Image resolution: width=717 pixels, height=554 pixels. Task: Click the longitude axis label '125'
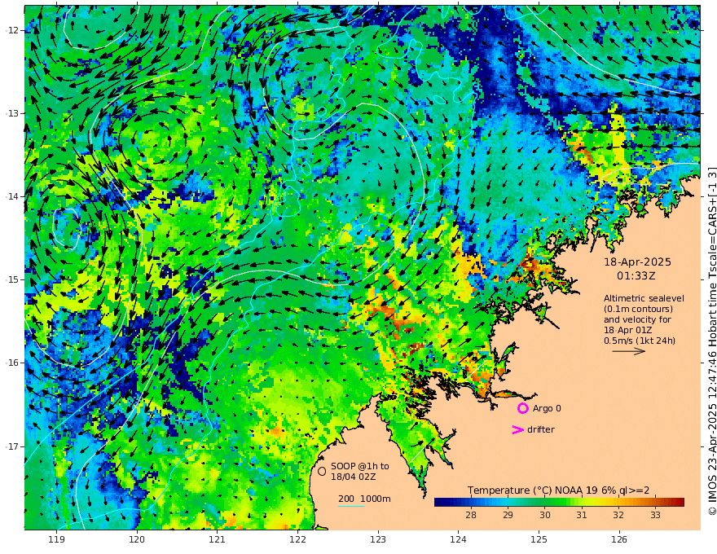tap(539, 539)
